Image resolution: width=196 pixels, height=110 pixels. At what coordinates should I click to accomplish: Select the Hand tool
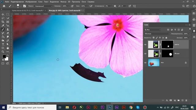tap(8, 48)
